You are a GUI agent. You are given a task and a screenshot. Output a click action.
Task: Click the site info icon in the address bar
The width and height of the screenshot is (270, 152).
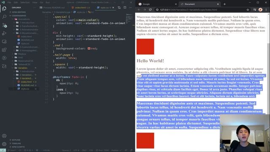157,10
